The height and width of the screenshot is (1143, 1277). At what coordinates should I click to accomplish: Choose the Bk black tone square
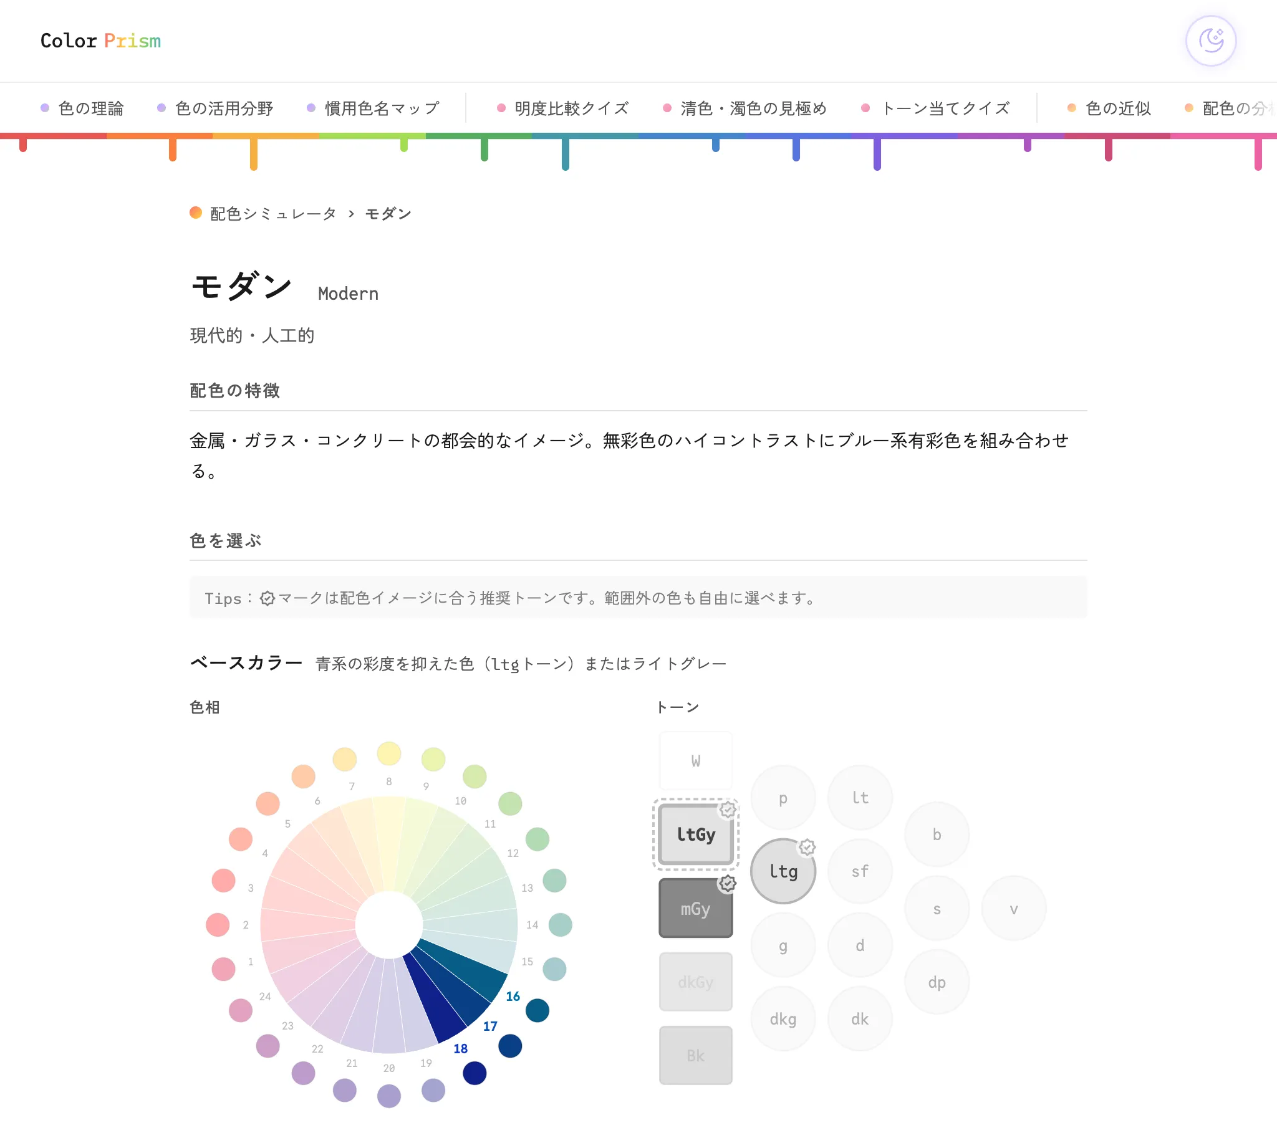696,1056
